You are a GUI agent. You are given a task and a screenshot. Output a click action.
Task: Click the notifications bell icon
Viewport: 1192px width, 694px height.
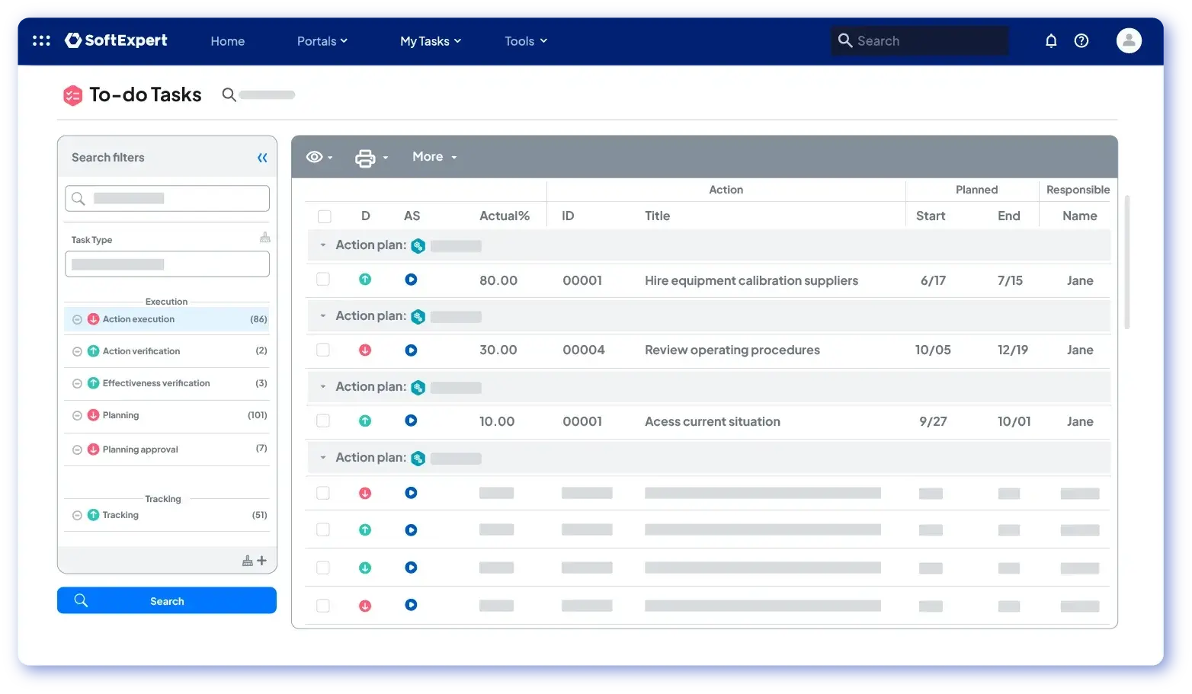[x=1051, y=41]
